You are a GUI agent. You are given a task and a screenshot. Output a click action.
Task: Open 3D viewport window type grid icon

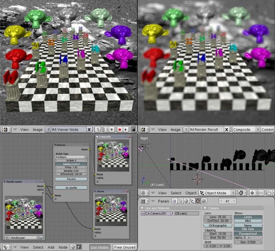point(145,193)
